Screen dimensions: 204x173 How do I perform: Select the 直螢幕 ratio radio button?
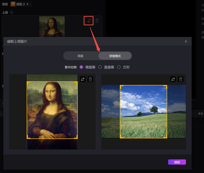100,67
